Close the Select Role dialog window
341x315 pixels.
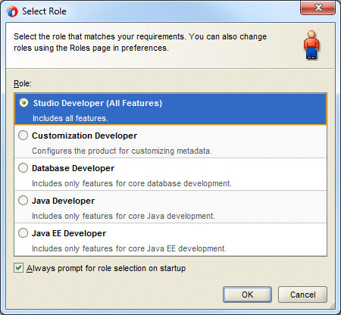coord(318,8)
